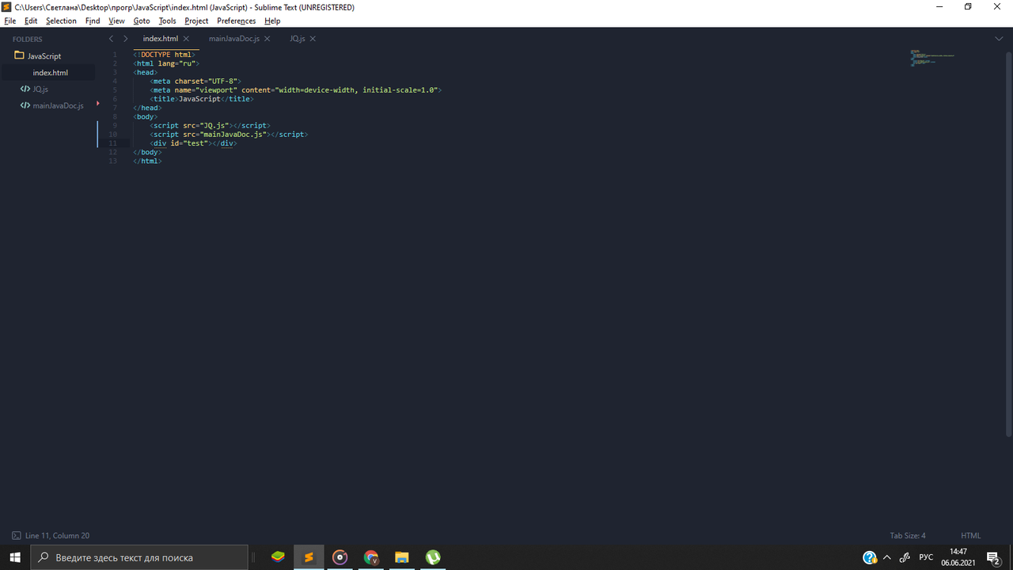
Task: Click the minimap code preview
Action: pyautogui.click(x=932, y=57)
